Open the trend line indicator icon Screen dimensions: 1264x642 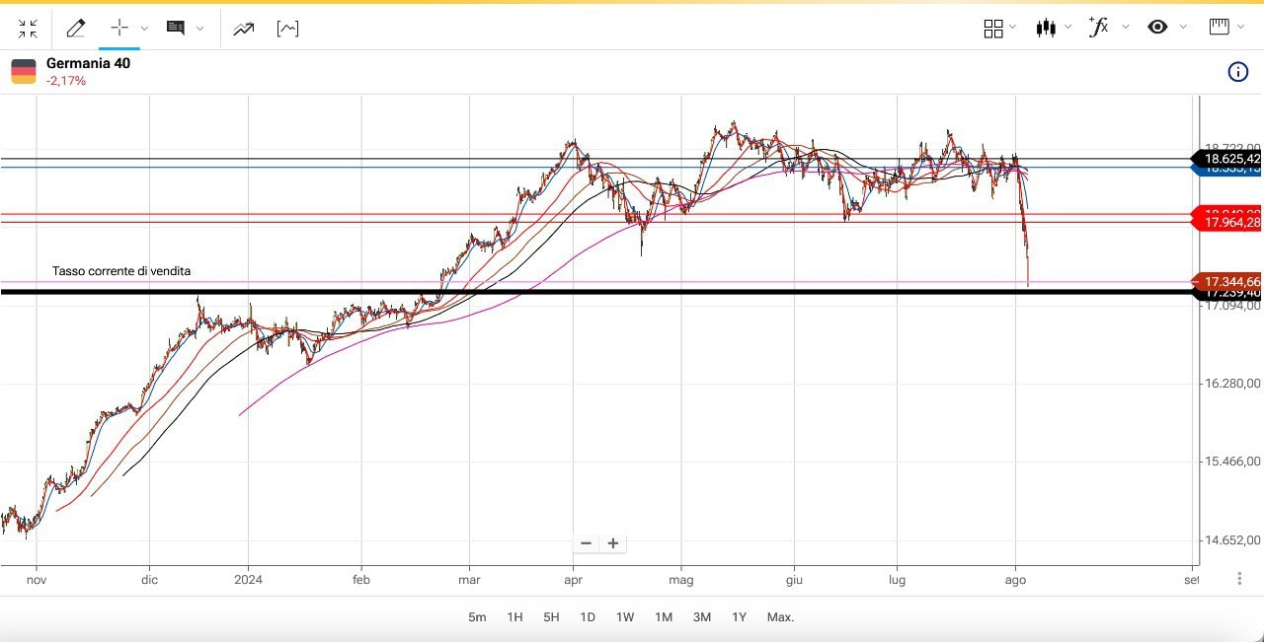pos(244,29)
